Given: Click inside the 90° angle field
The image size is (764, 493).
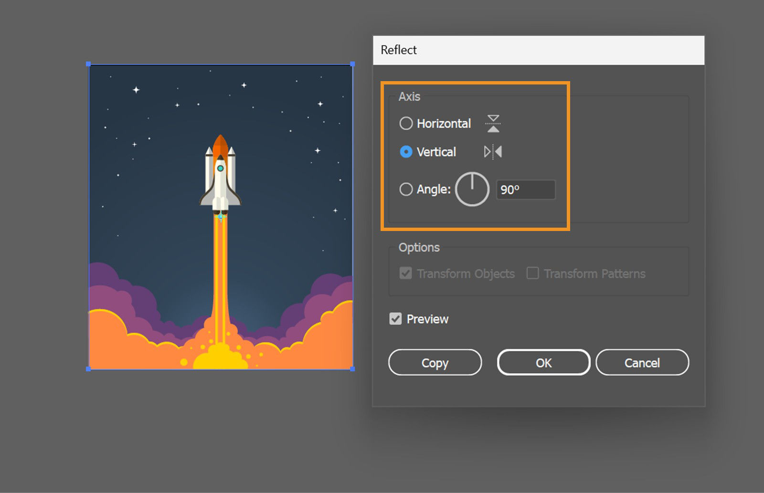Looking at the screenshot, I should pyautogui.click(x=525, y=189).
